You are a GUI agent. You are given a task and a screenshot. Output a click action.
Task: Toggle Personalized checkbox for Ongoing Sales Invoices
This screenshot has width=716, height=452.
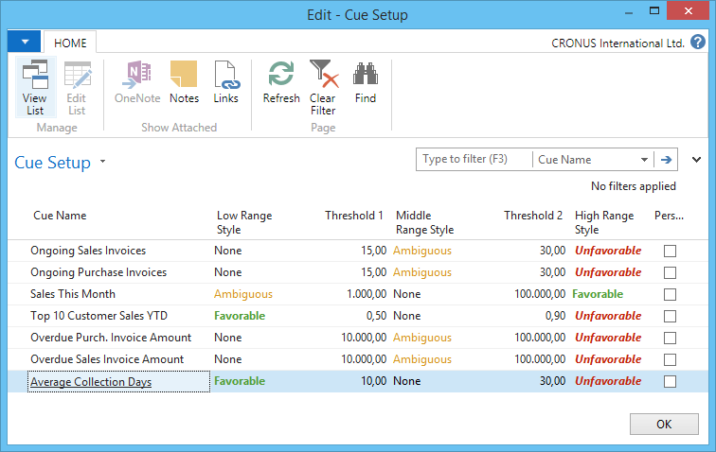pos(671,251)
